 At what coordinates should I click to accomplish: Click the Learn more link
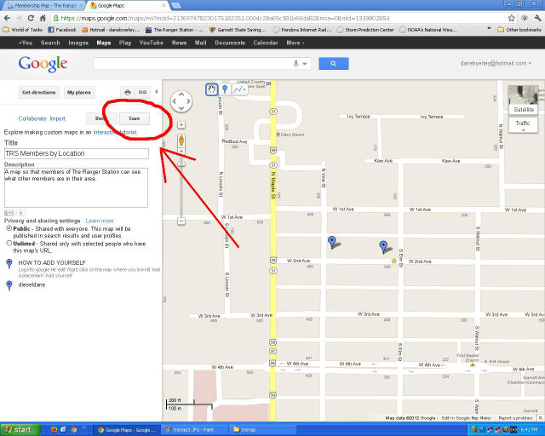point(100,221)
